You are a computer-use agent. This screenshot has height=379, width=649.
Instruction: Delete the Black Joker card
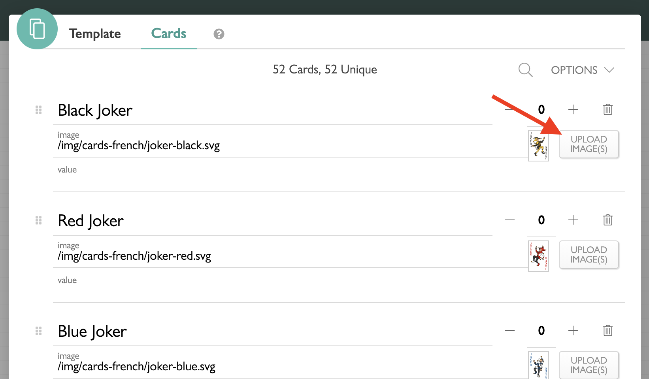click(x=608, y=109)
